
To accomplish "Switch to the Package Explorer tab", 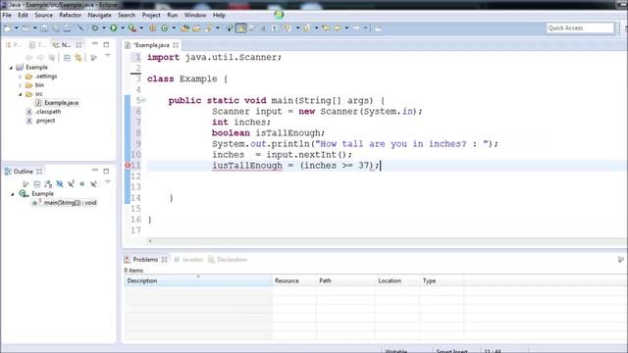I will coord(14,45).
